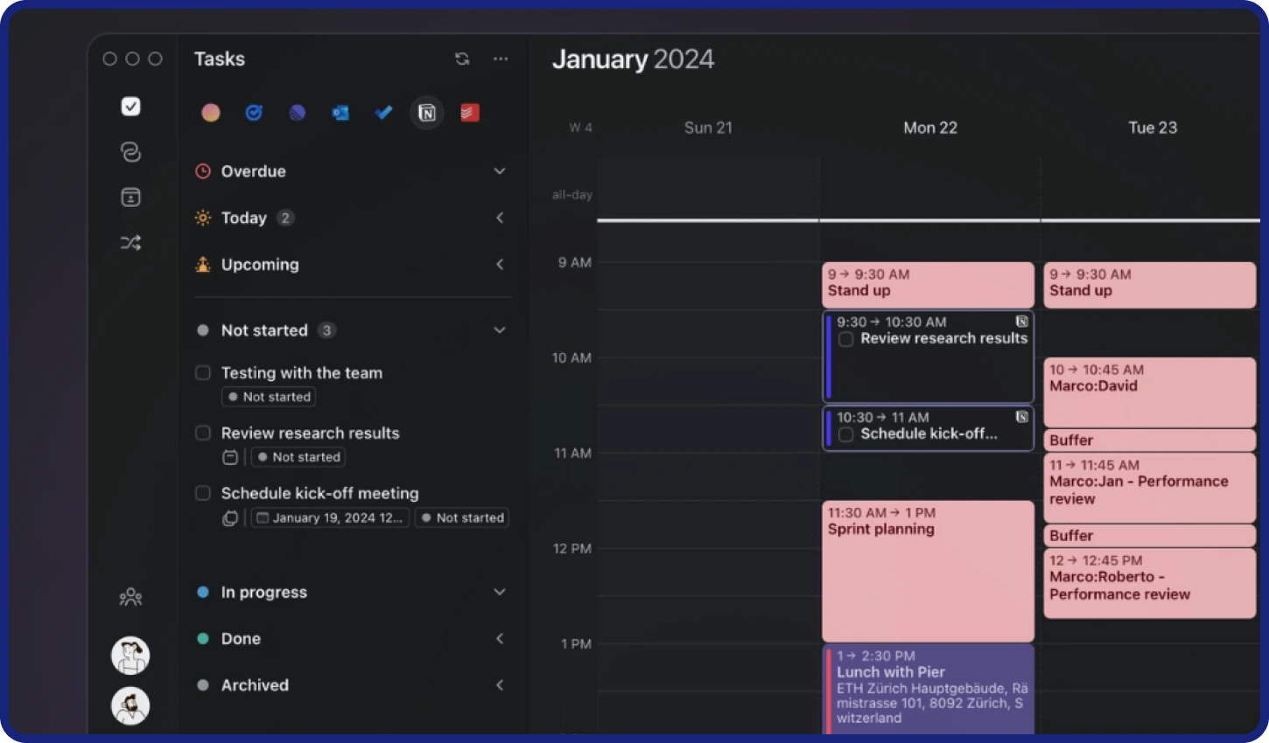This screenshot has width=1269, height=743.
Task: Expand the Today section chevron
Action: click(x=500, y=218)
